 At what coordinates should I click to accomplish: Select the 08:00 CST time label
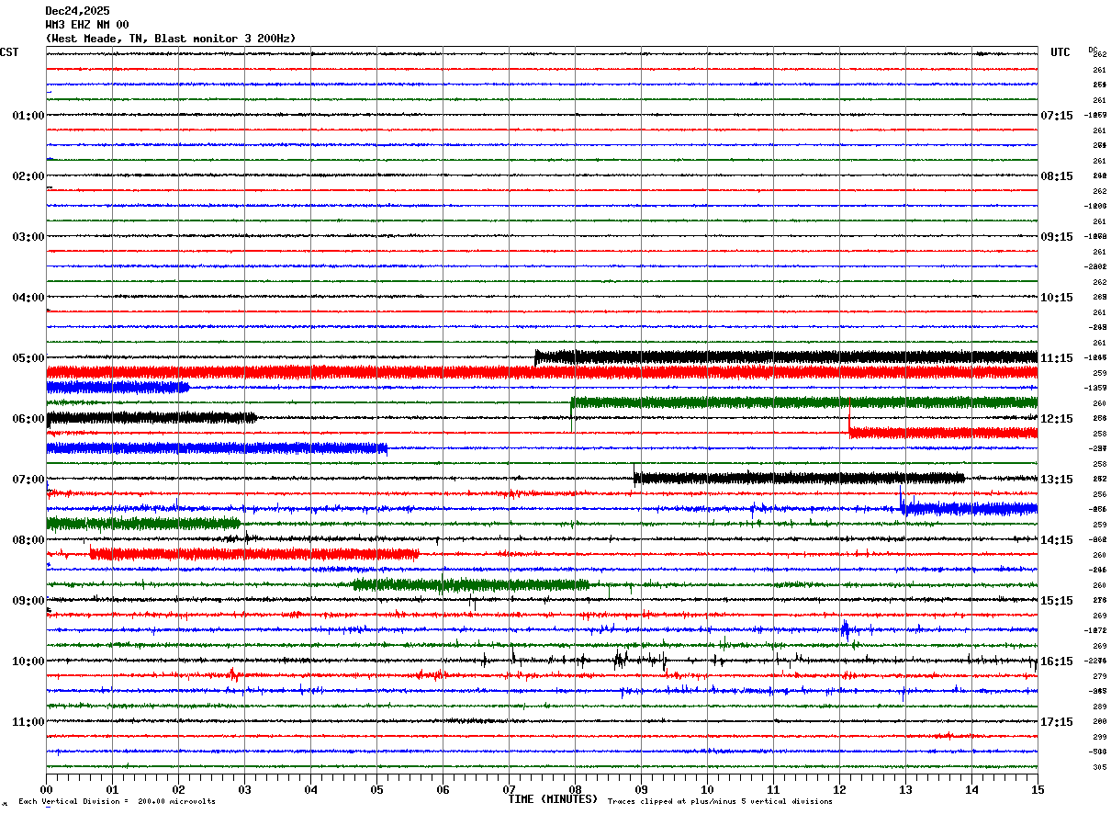tap(28, 540)
